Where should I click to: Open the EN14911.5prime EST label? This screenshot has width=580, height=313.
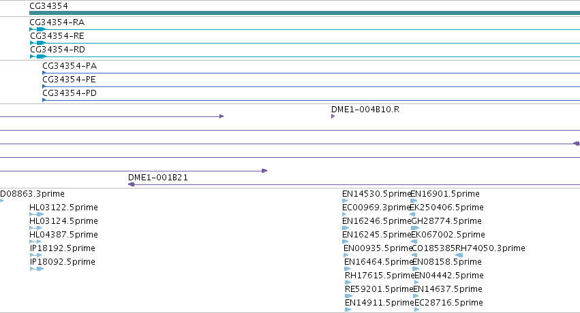coord(380,303)
